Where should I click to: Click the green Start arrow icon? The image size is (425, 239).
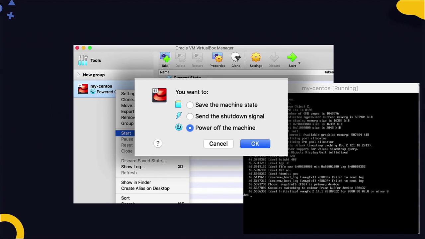[x=292, y=57]
